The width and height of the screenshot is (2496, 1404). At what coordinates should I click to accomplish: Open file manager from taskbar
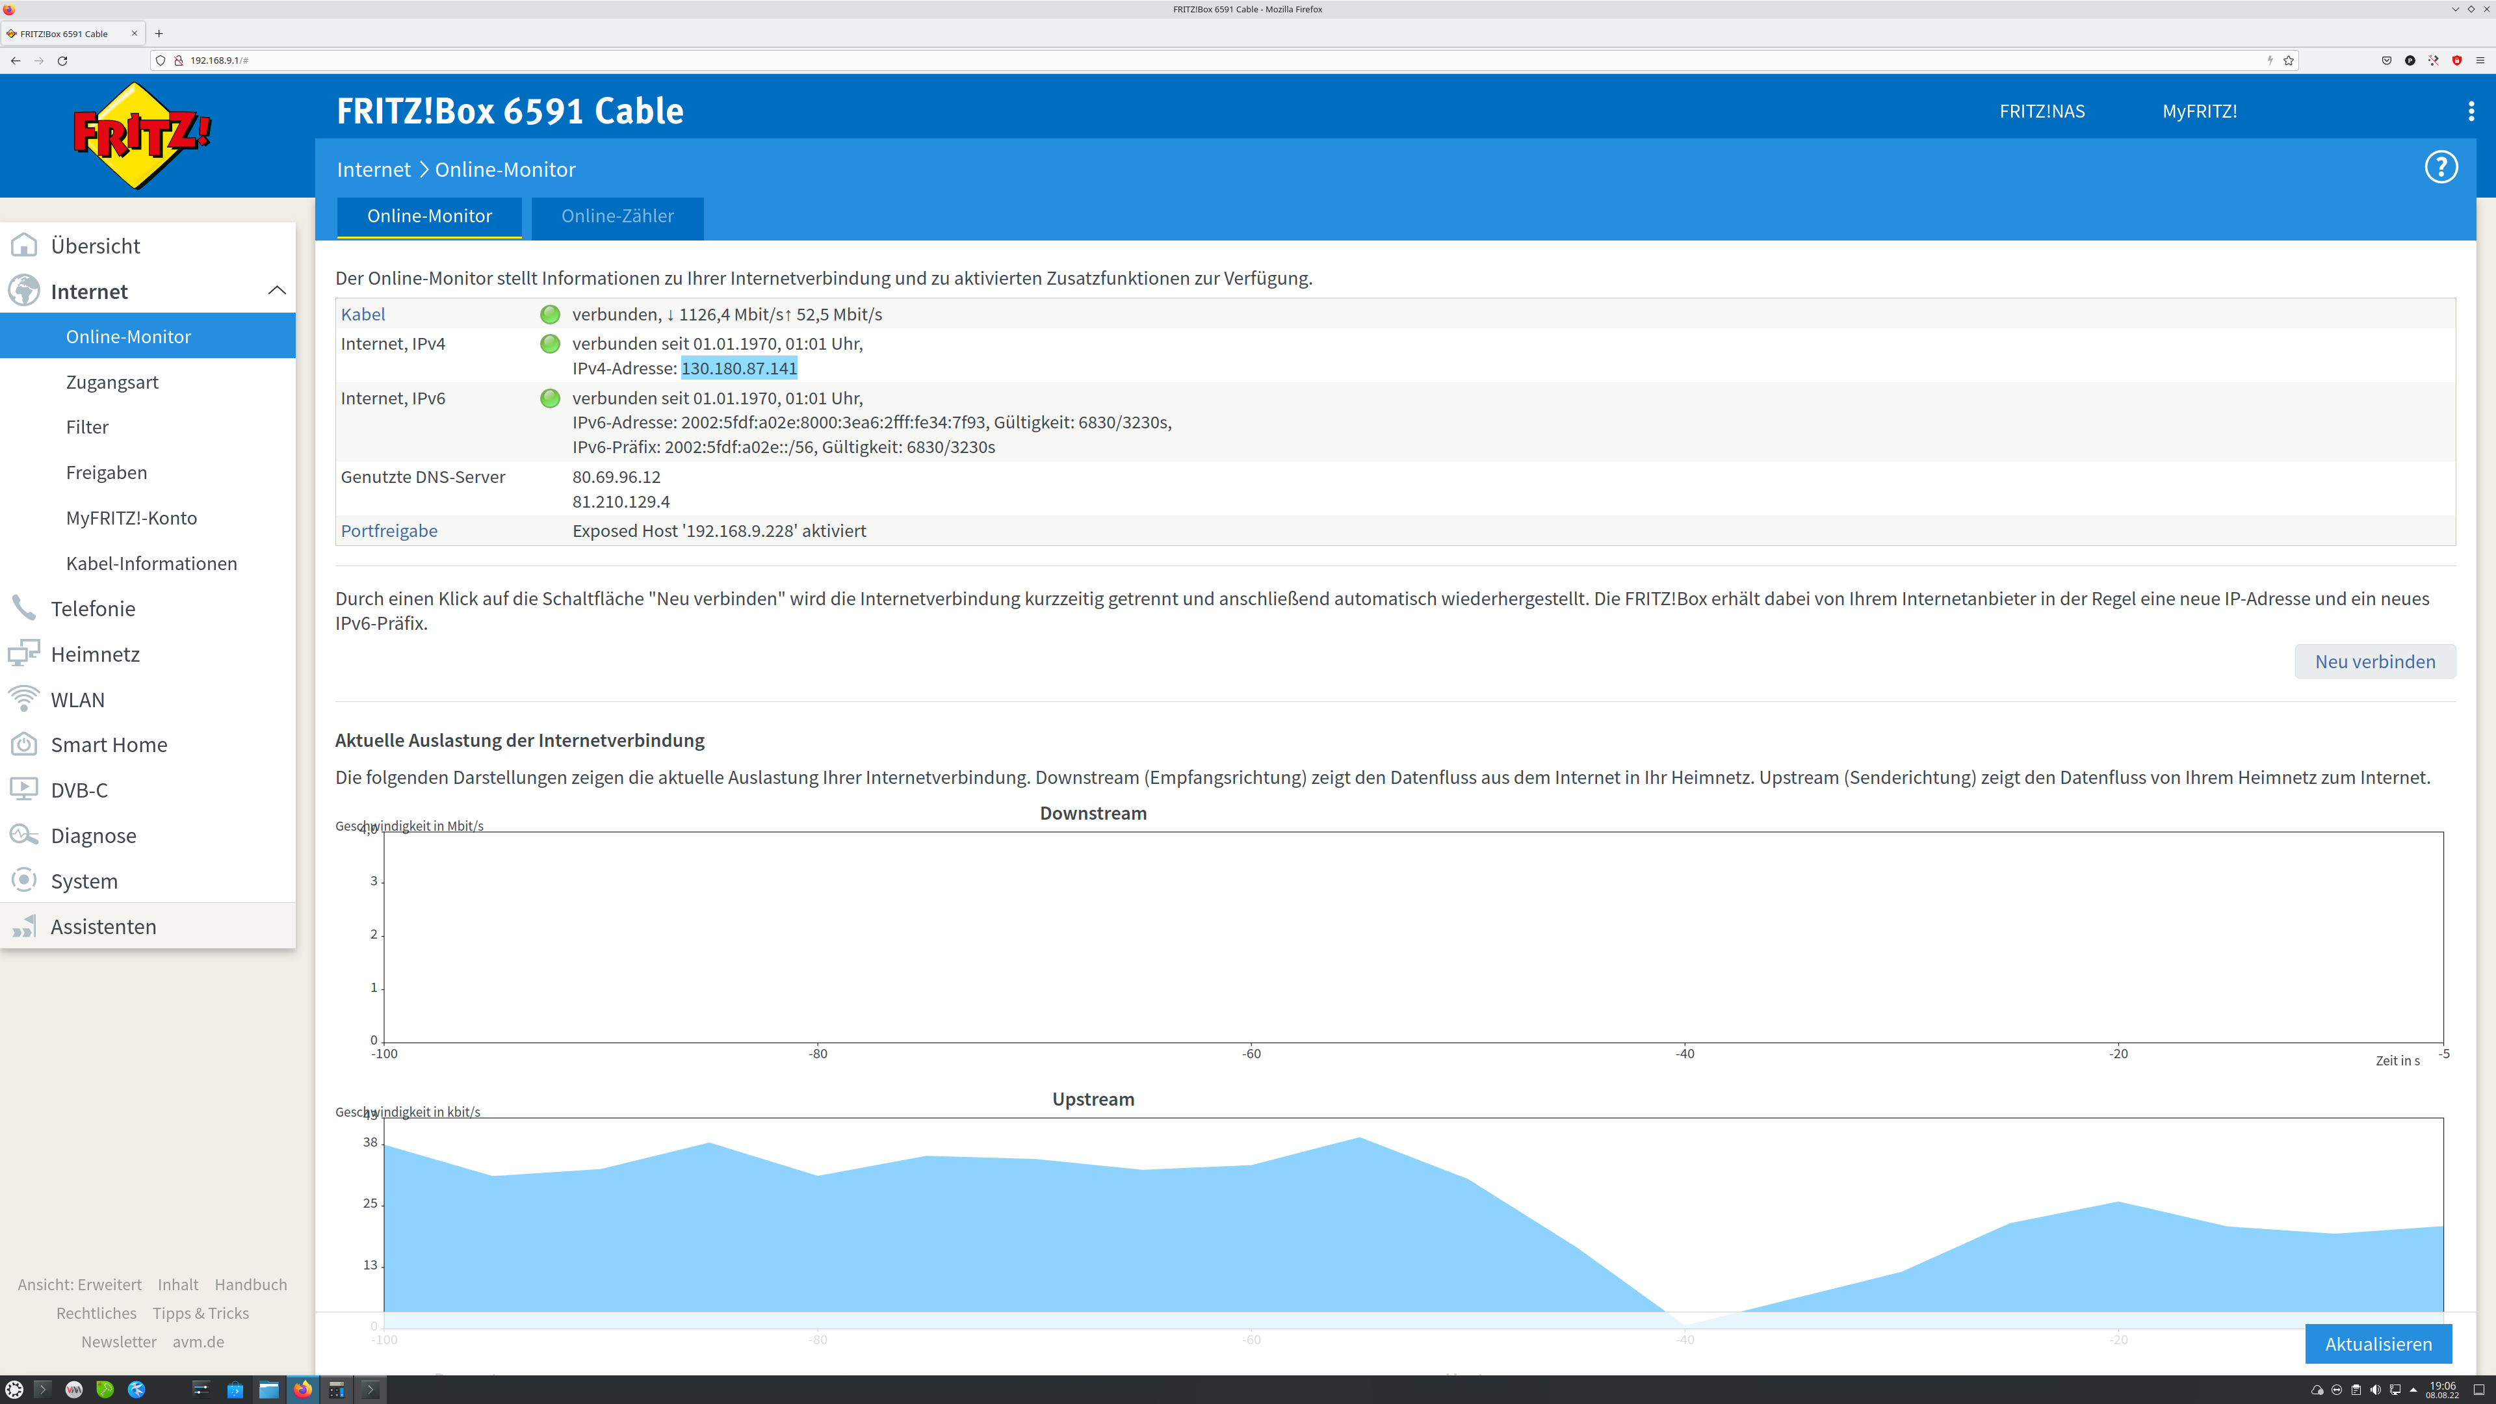pyautogui.click(x=268, y=1390)
